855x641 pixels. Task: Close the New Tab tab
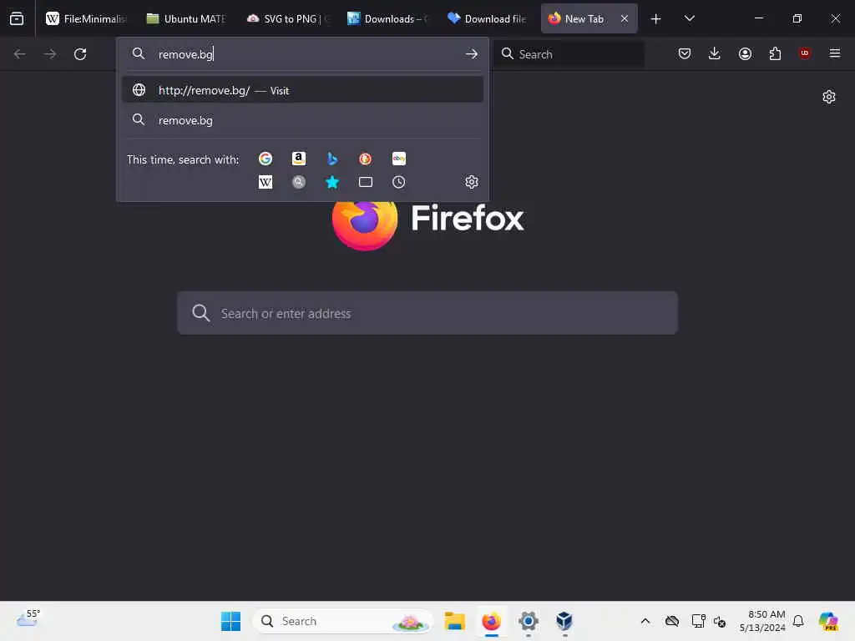point(625,19)
